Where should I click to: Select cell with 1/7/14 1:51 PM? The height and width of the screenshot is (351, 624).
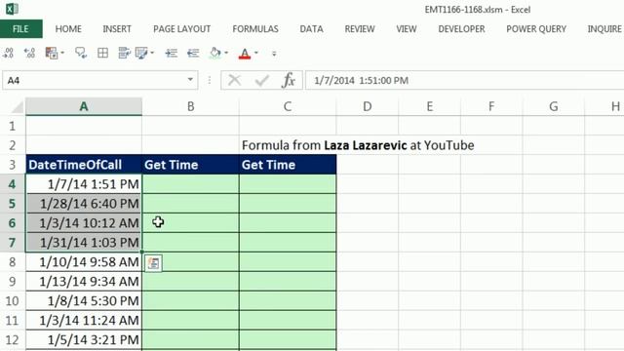pos(84,184)
